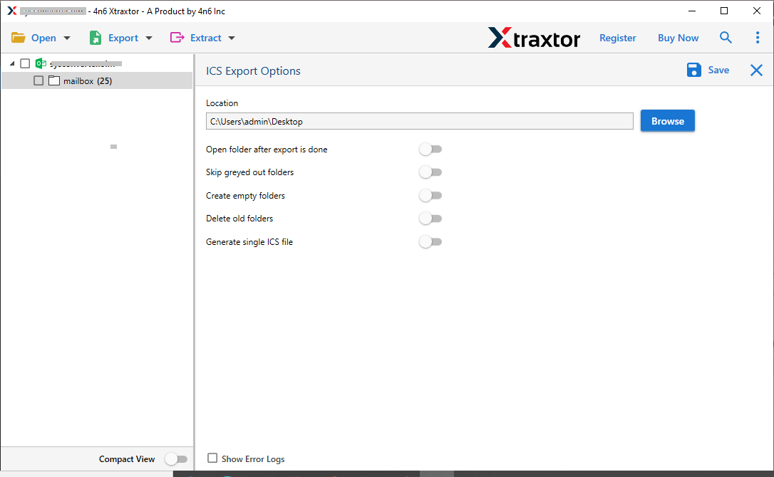This screenshot has width=774, height=477.
Task: Click the Location path input field
Action: click(x=420, y=121)
